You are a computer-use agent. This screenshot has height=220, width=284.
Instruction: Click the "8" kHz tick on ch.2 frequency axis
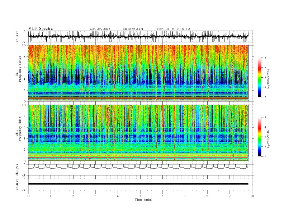25,116
